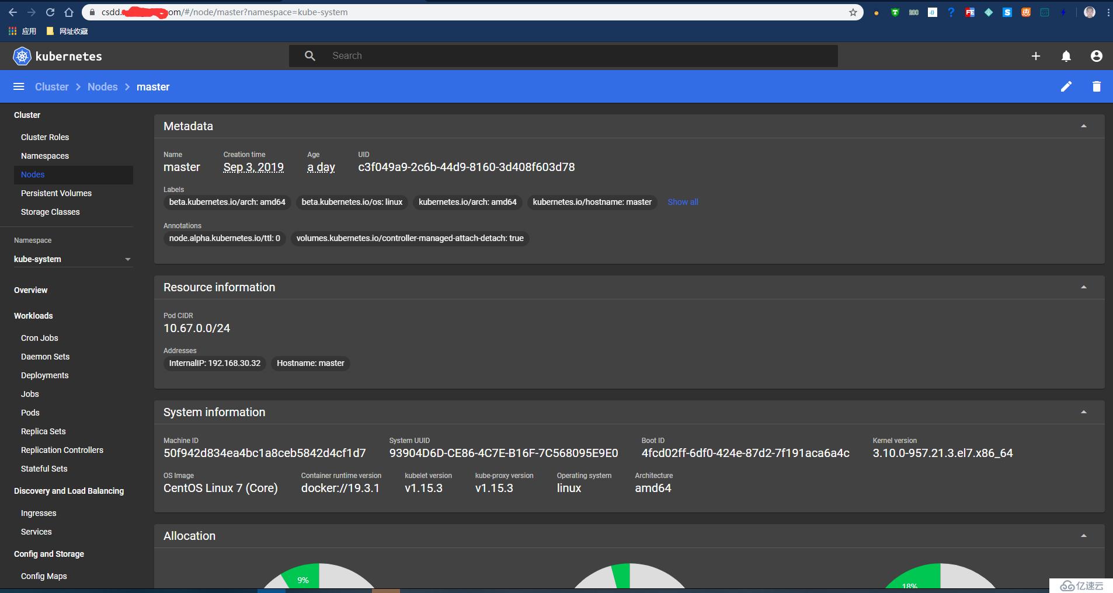Click the Kubernetes logo icon

[22, 56]
